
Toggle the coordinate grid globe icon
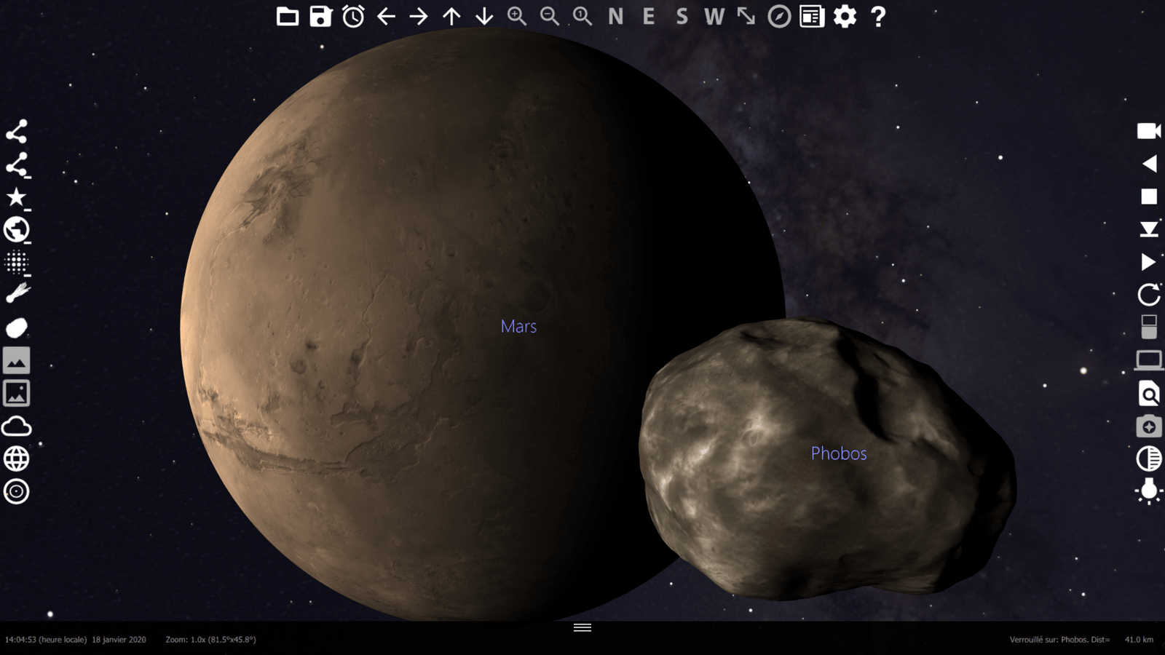pos(16,459)
